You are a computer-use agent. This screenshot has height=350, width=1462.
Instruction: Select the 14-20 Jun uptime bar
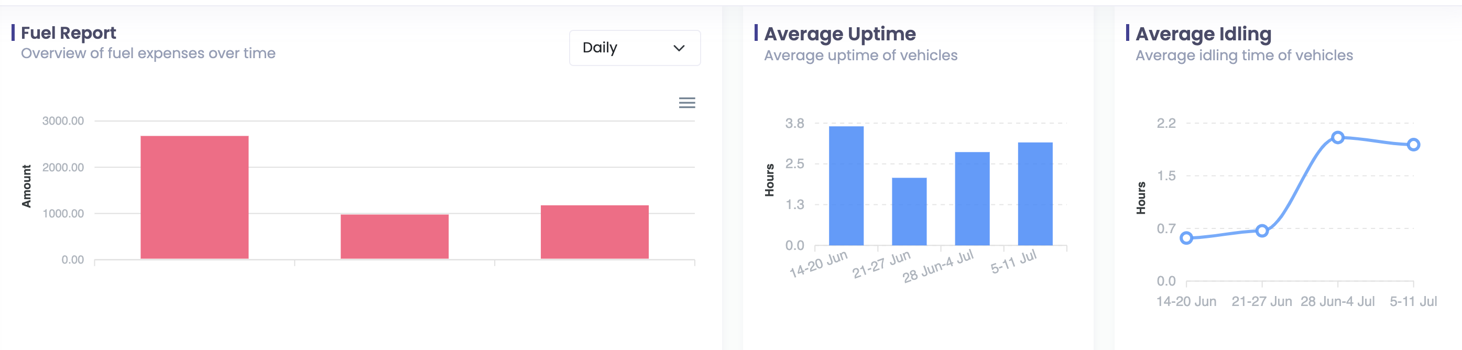(846, 185)
